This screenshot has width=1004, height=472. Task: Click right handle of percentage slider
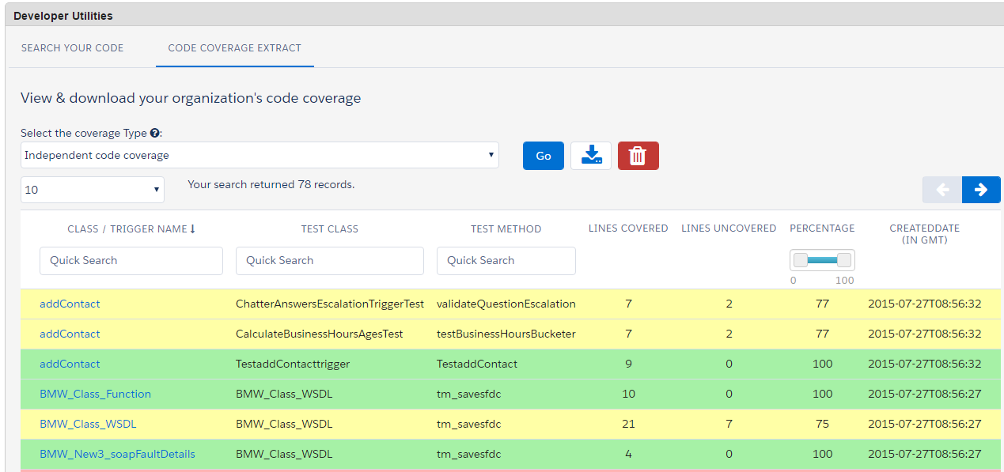844,260
